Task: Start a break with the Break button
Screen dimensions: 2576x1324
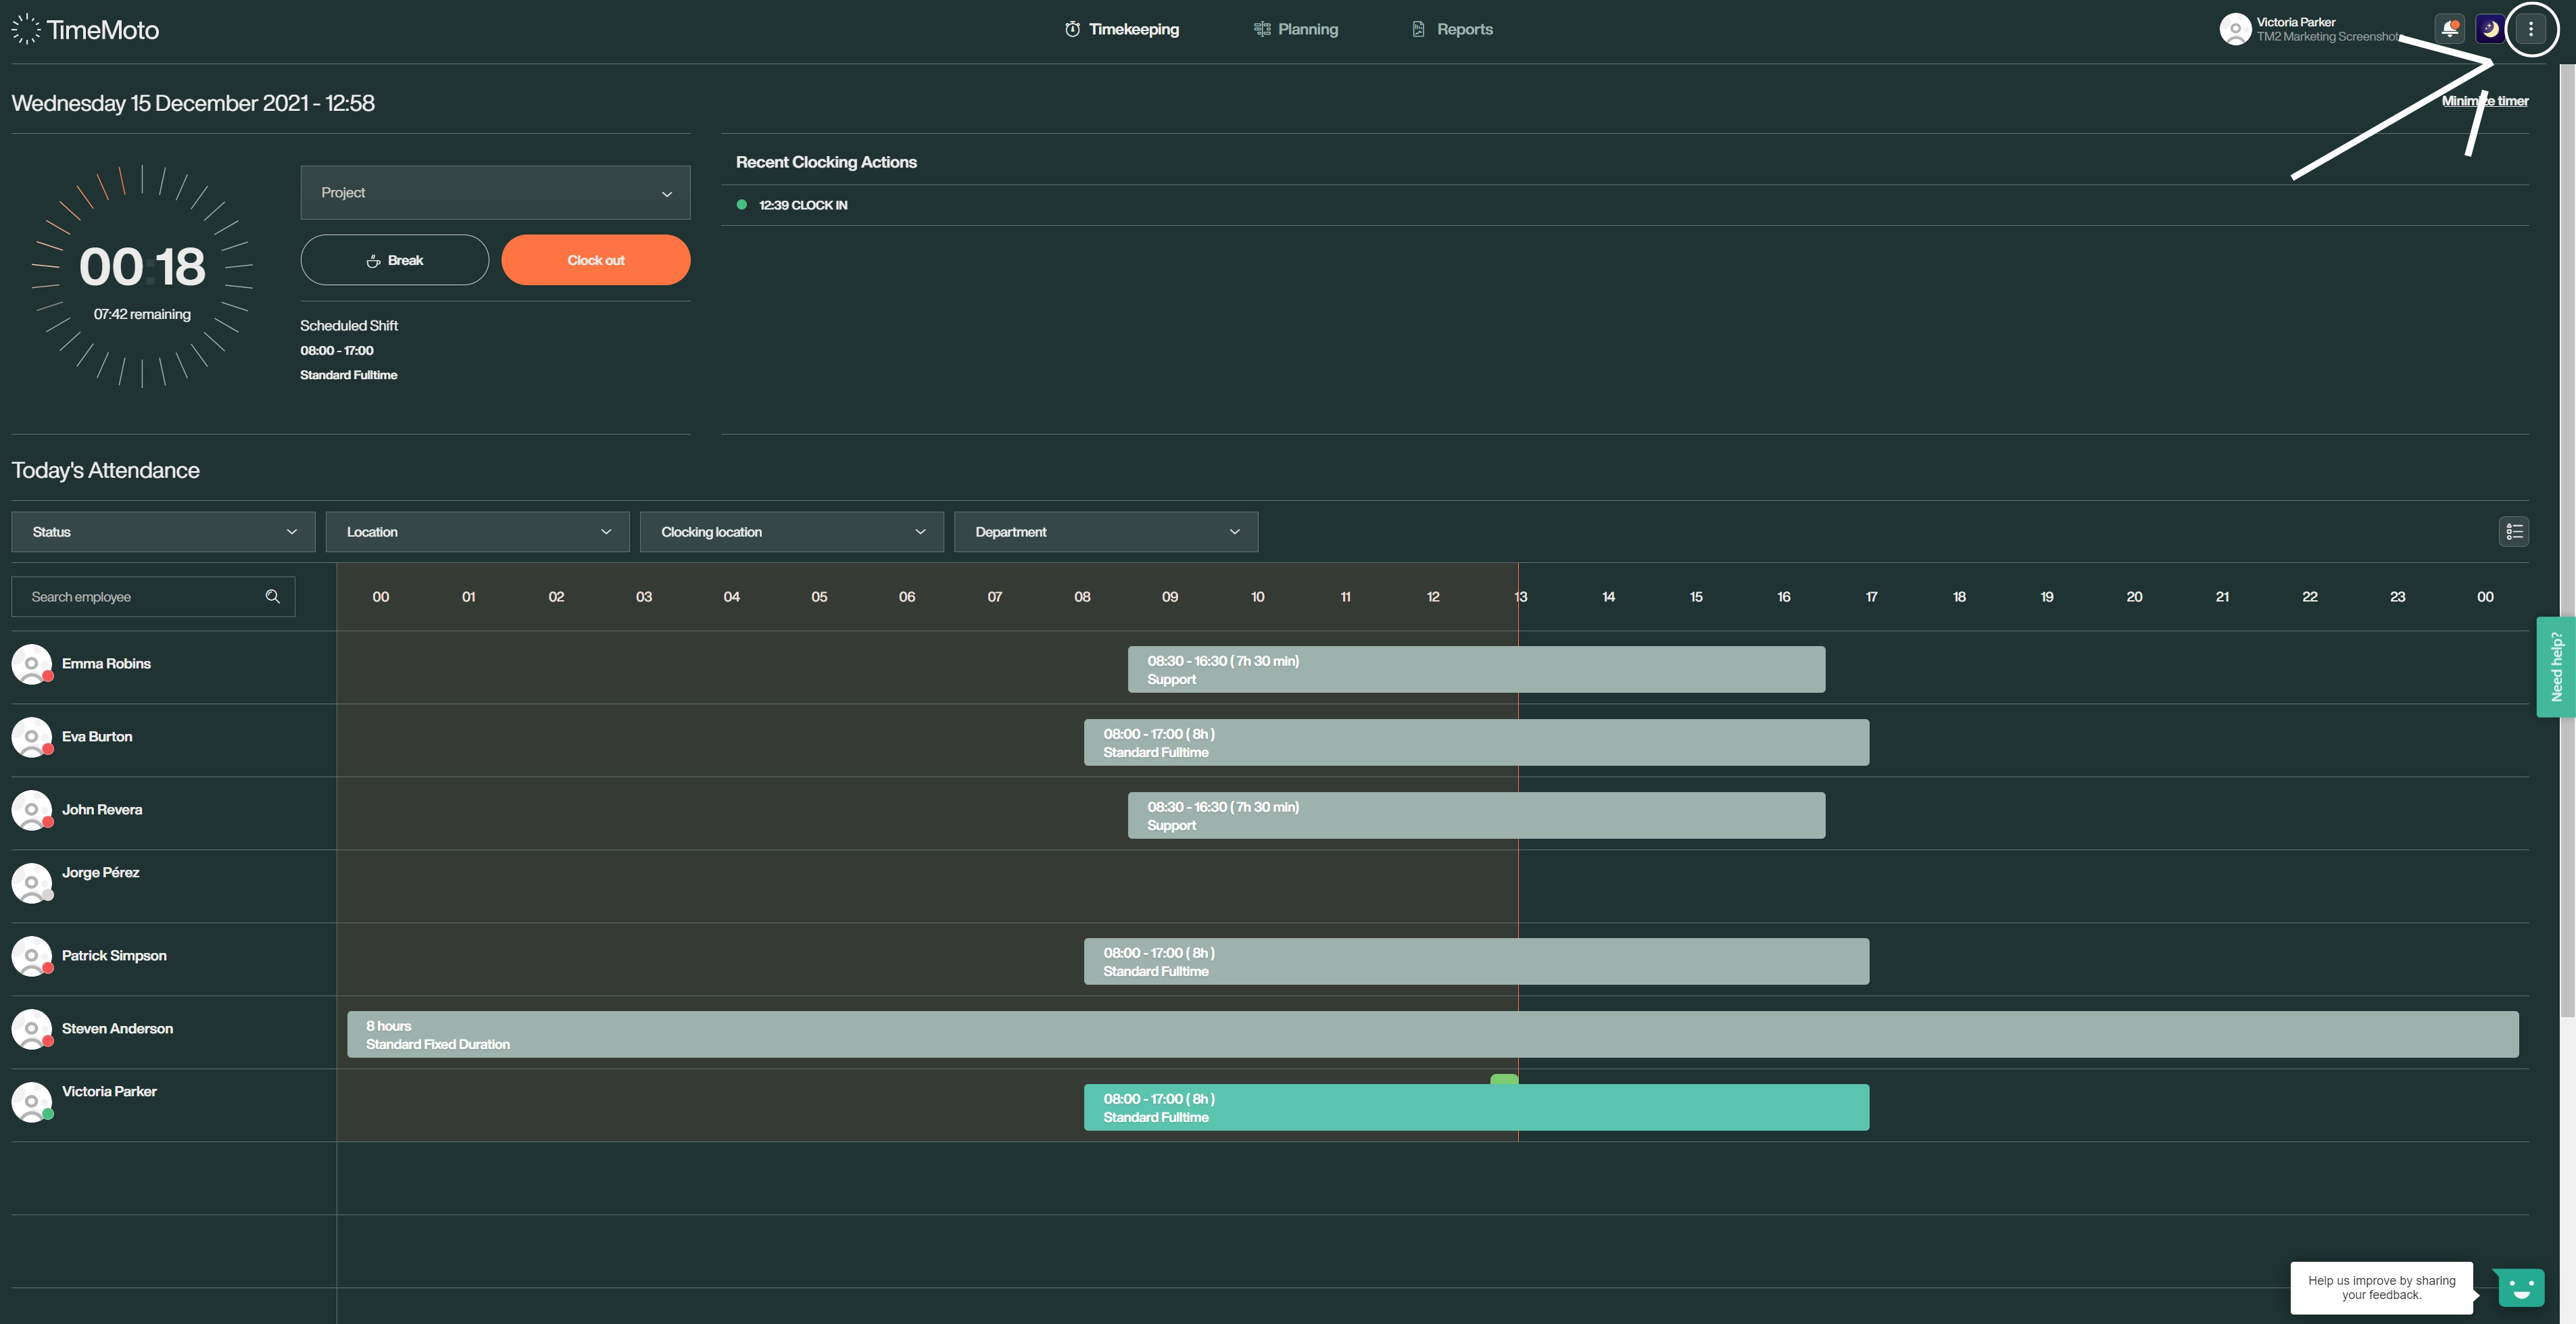Action: (x=395, y=260)
